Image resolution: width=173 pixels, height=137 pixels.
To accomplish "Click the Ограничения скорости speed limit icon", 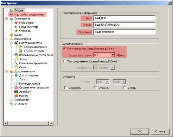I will pos(16,88).
